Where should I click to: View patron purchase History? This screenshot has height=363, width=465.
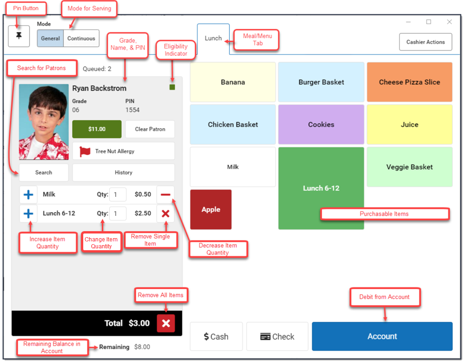[x=124, y=172]
